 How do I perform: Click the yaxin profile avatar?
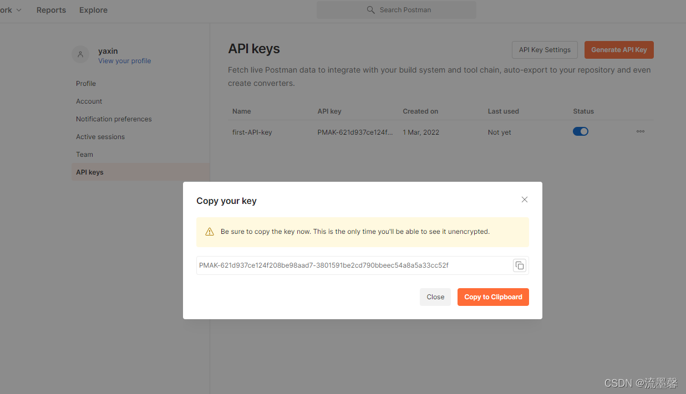click(x=80, y=54)
